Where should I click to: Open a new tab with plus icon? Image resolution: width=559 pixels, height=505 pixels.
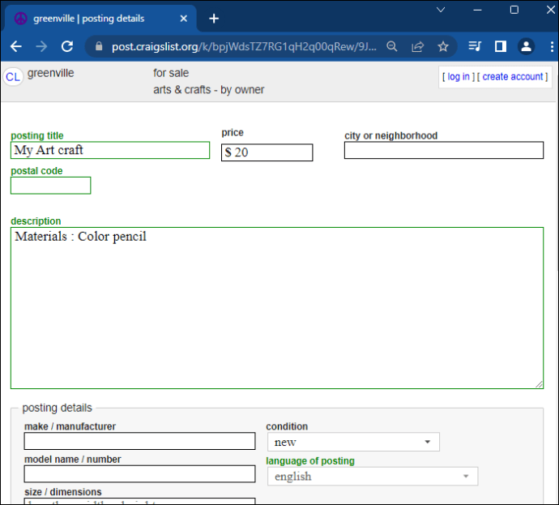[x=214, y=19]
